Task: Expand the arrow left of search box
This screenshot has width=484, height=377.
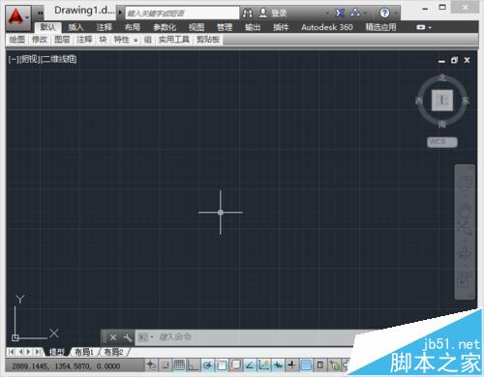Action: click(x=120, y=13)
